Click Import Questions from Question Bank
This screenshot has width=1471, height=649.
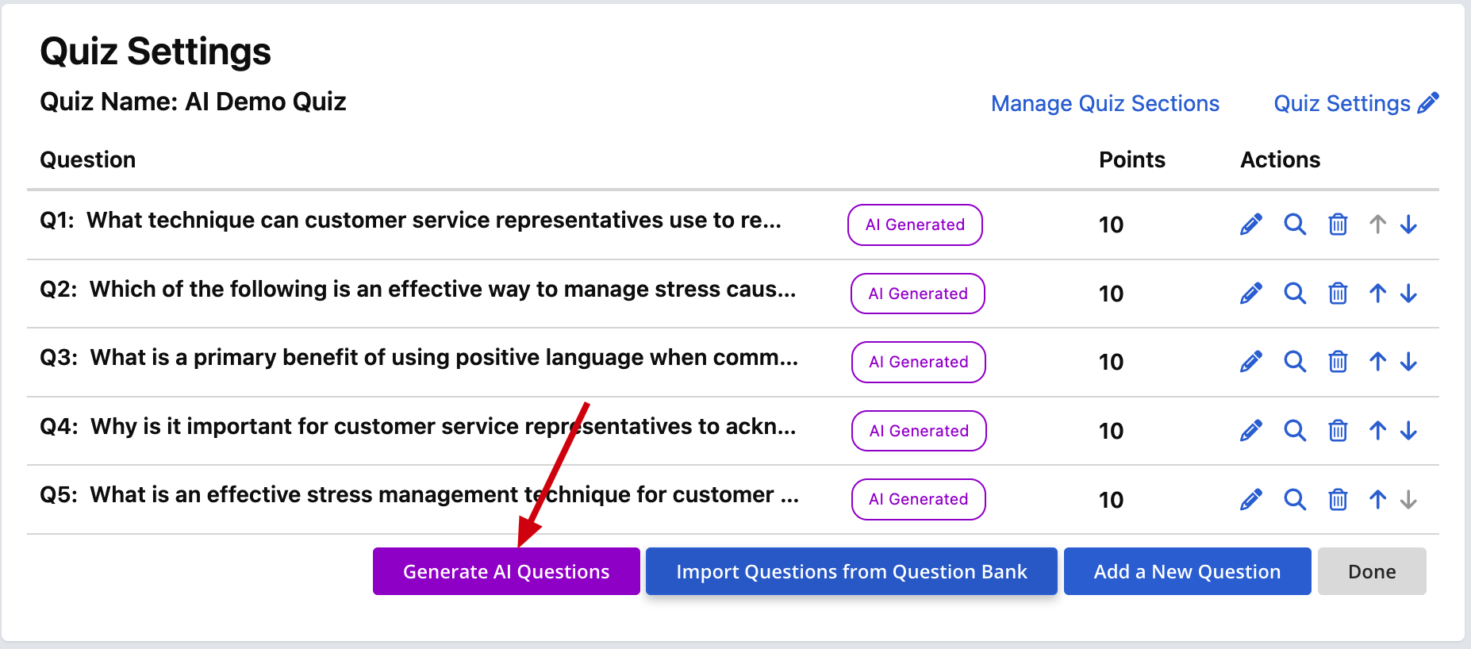[x=851, y=571]
